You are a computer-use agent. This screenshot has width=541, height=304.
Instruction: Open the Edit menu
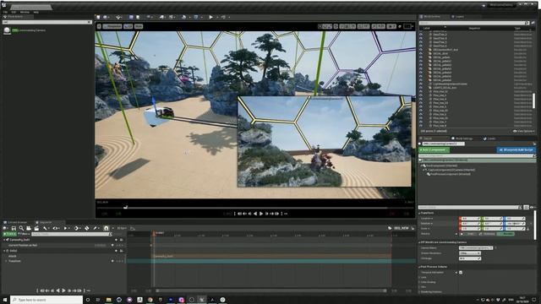[x=14, y=12]
